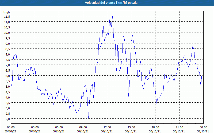Select the 4,5 y-axis label

click(8, 92)
